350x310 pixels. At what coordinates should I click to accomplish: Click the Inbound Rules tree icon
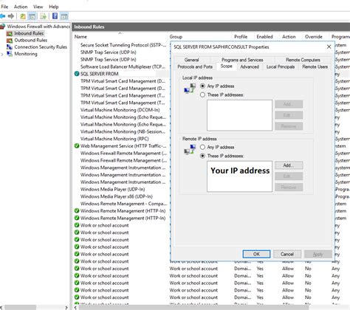click(10, 33)
